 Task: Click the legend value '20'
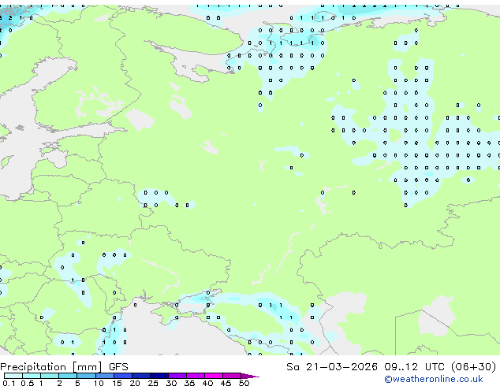135,383
